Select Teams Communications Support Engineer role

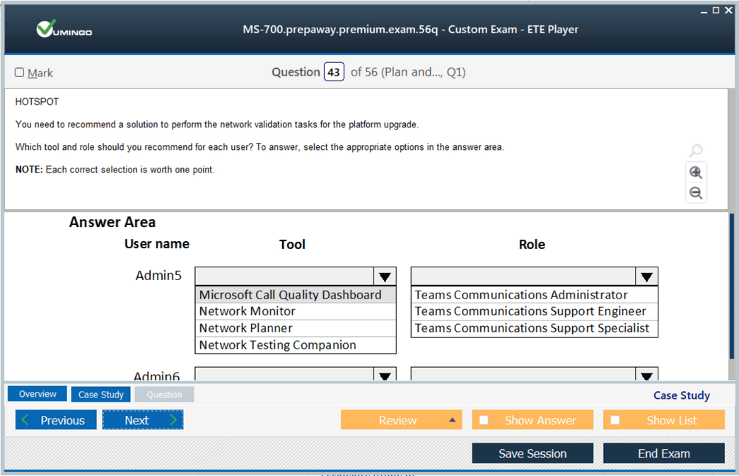click(530, 311)
